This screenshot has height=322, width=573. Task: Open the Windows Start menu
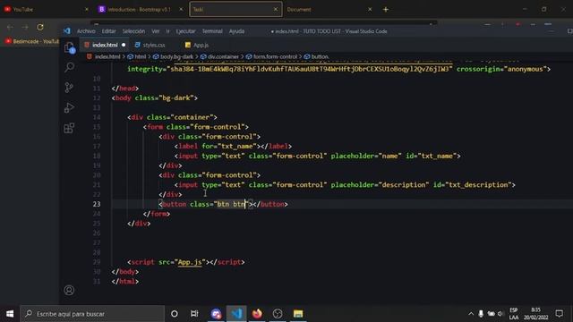[10, 314]
